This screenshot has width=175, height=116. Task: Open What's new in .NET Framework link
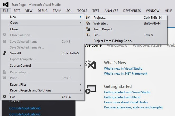(126, 74)
